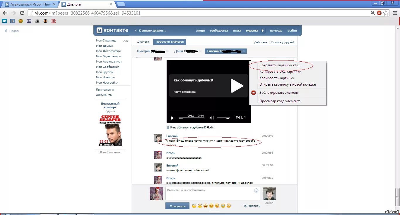Screen dimensions: 400x215
Task: Open the CM bookmark icon
Action: [29, 21]
